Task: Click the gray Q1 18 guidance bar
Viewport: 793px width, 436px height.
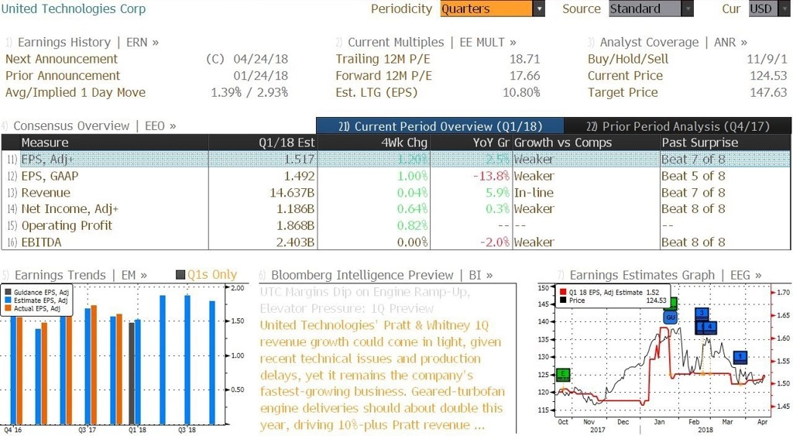Action: click(132, 373)
